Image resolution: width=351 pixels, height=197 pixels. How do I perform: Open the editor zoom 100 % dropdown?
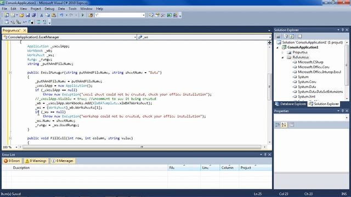[16, 147]
